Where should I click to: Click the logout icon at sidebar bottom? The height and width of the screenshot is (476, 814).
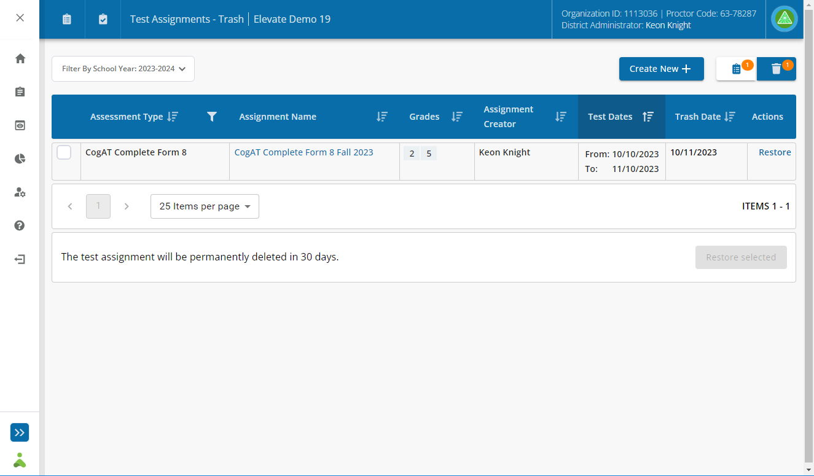click(x=20, y=259)
